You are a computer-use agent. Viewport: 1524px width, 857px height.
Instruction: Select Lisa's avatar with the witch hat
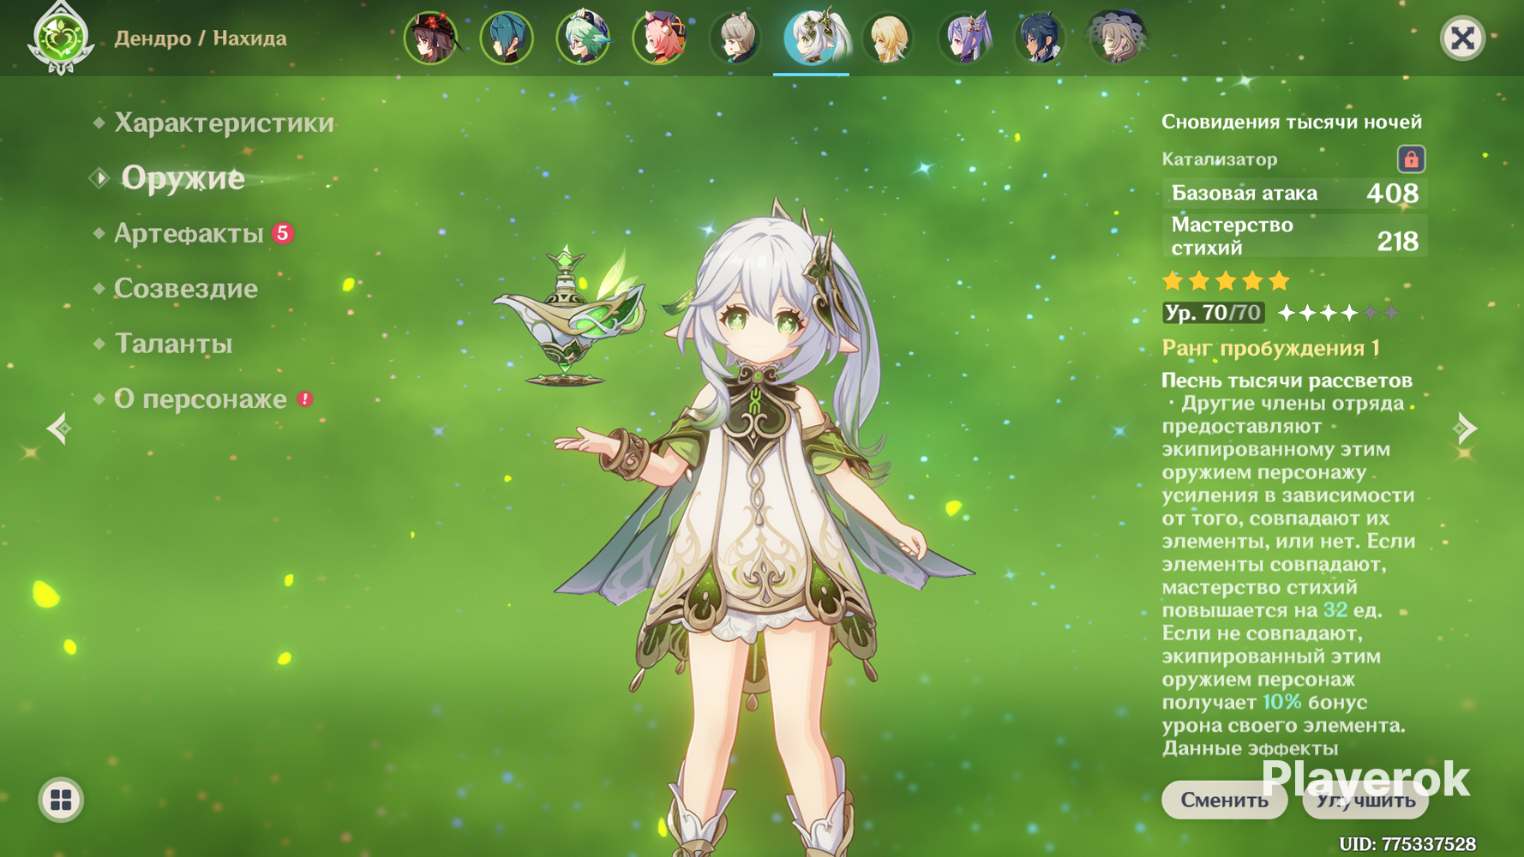click(1117, 38)
